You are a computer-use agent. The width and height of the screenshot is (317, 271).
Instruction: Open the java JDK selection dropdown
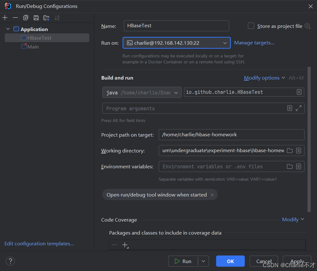point(177,92)
